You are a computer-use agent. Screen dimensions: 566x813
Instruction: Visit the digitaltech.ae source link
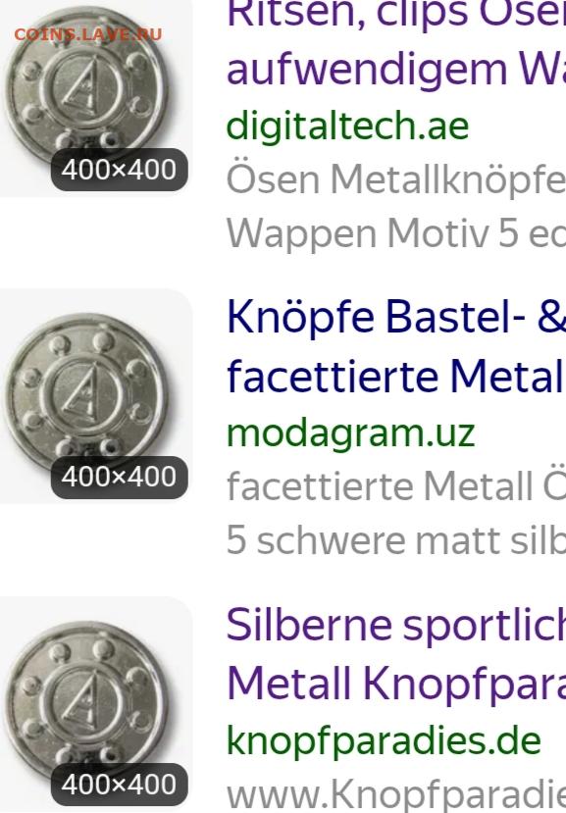click(347, 126)
